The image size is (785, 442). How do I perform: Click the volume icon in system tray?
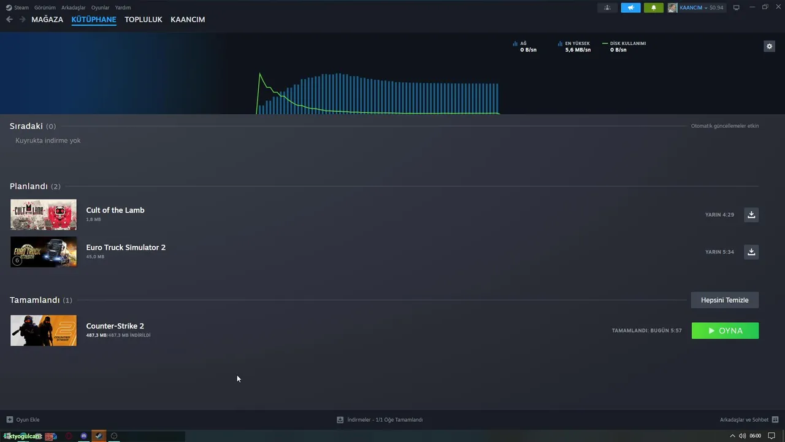pos(742,436)
